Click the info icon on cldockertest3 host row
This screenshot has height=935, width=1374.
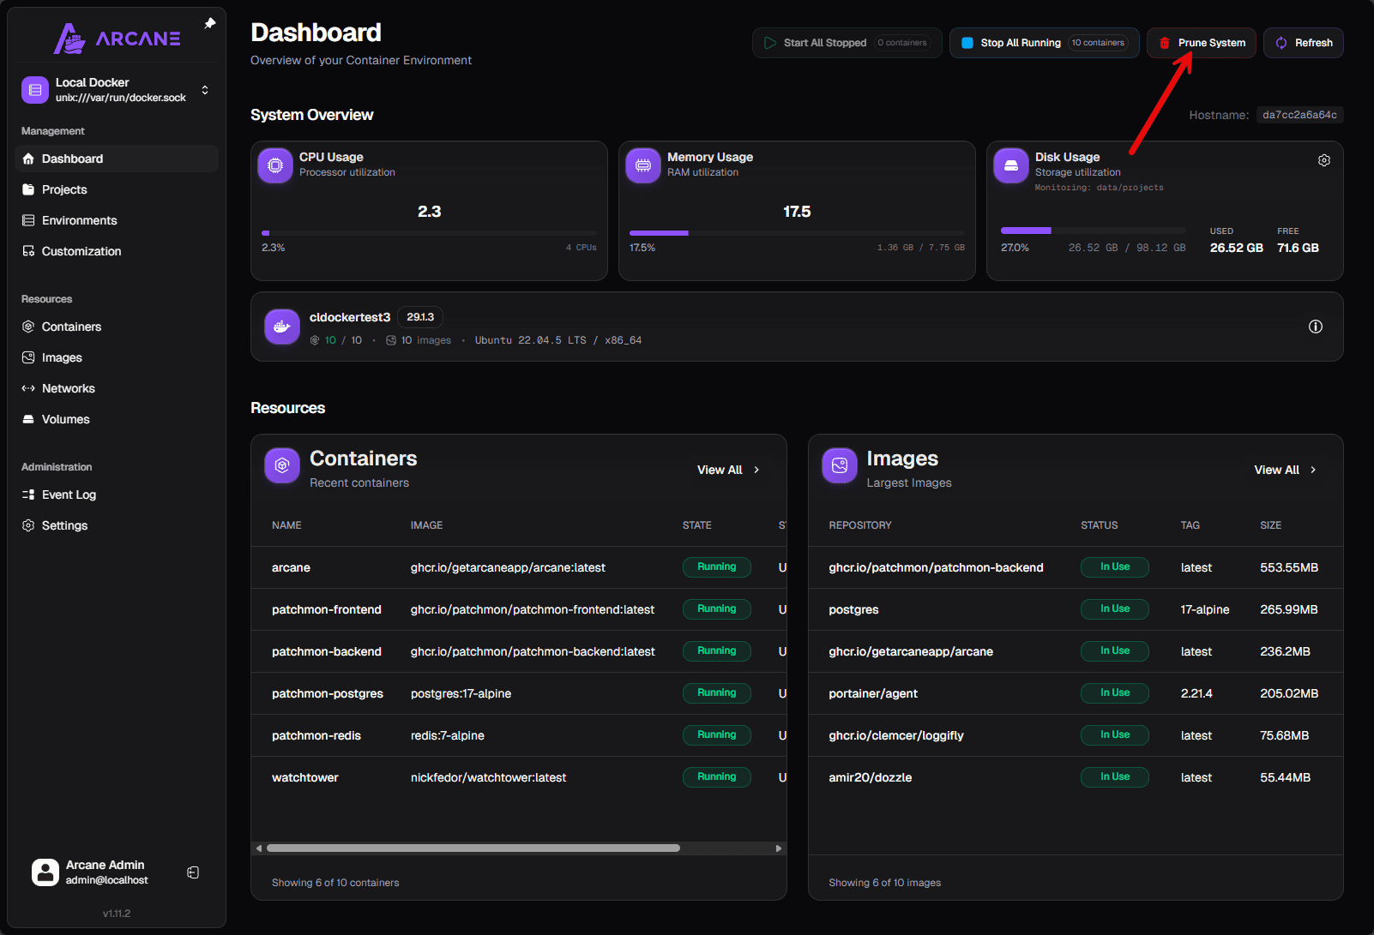pyautogui.click(x=1316, y=327)
